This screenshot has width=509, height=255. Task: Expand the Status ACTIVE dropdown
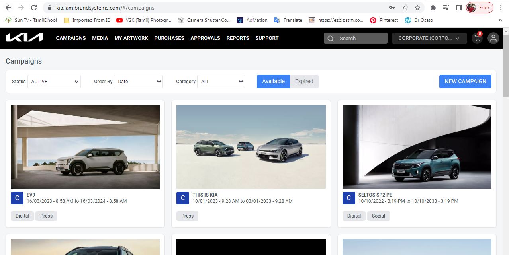[x=54, y=82]
